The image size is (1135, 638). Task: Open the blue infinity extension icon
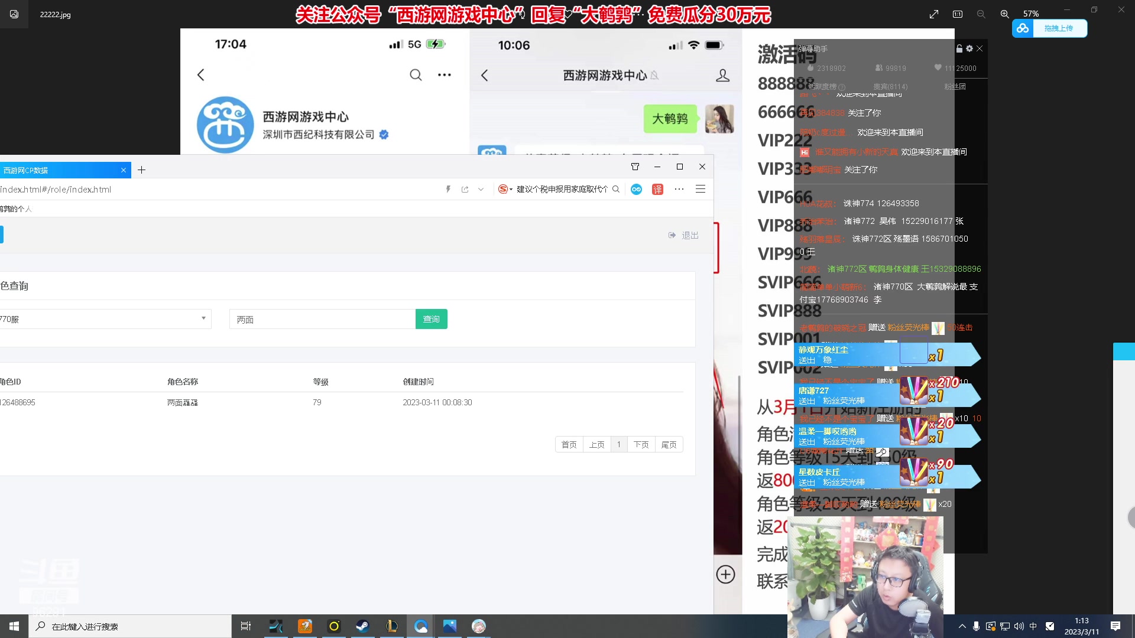tap(637, 190)
